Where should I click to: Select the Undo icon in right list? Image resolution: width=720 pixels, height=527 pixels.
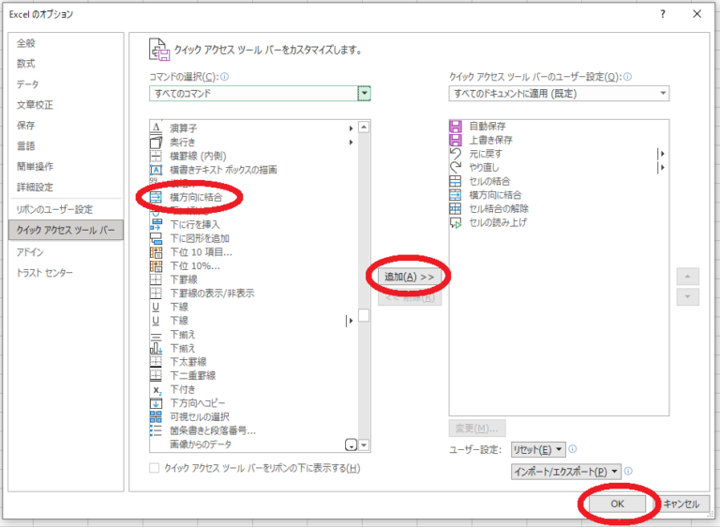pyautogui.click(x=457, y=154)
